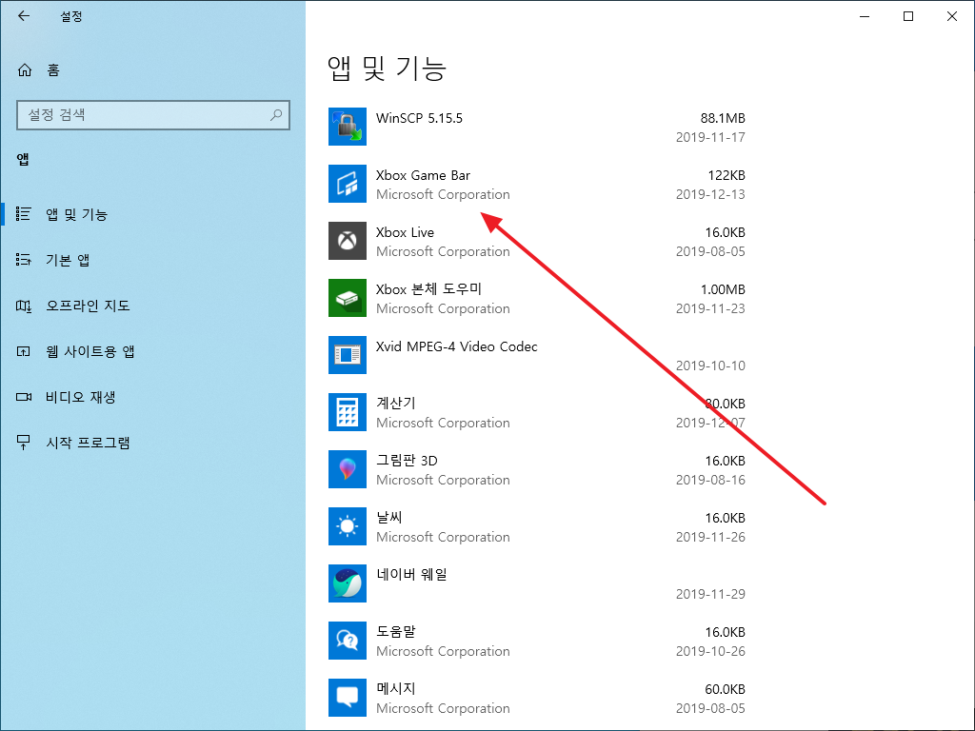This screenshot has height=731, width=975.
Task: Click the 오프라인 지도 map icon
Action: click(x=23, y=306)
